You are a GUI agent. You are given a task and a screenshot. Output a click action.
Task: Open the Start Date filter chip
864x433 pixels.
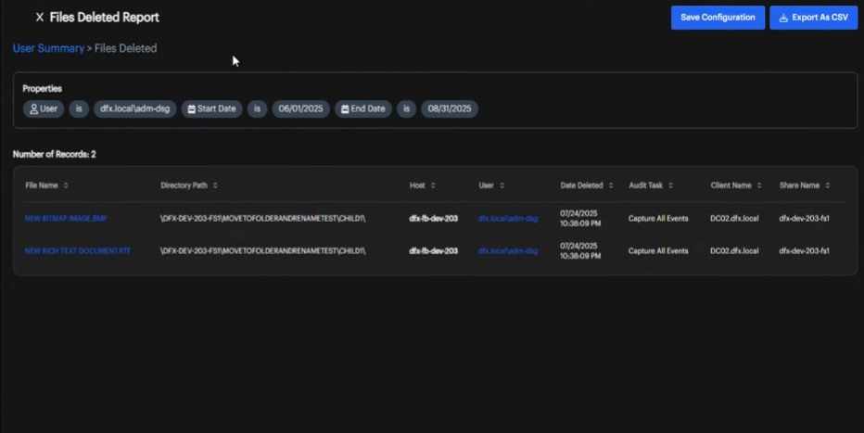(x=211, y=109)
